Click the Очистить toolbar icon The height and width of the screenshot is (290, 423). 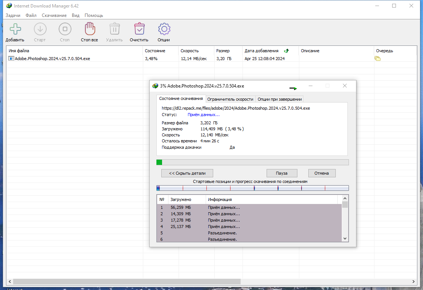(x=139, y=29)
